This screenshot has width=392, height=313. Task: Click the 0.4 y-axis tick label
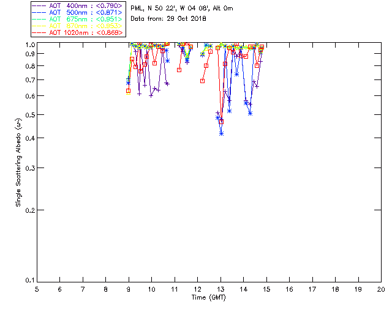coord(30,138)
